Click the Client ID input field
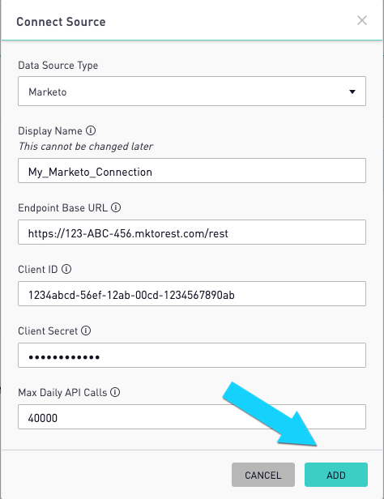The height and width of the screenshot is (499, 384). pos(192,294)
